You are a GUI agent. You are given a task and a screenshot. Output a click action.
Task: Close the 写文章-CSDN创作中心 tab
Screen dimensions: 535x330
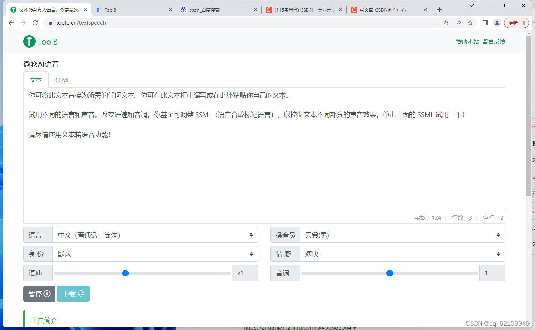tap(425, 10)
